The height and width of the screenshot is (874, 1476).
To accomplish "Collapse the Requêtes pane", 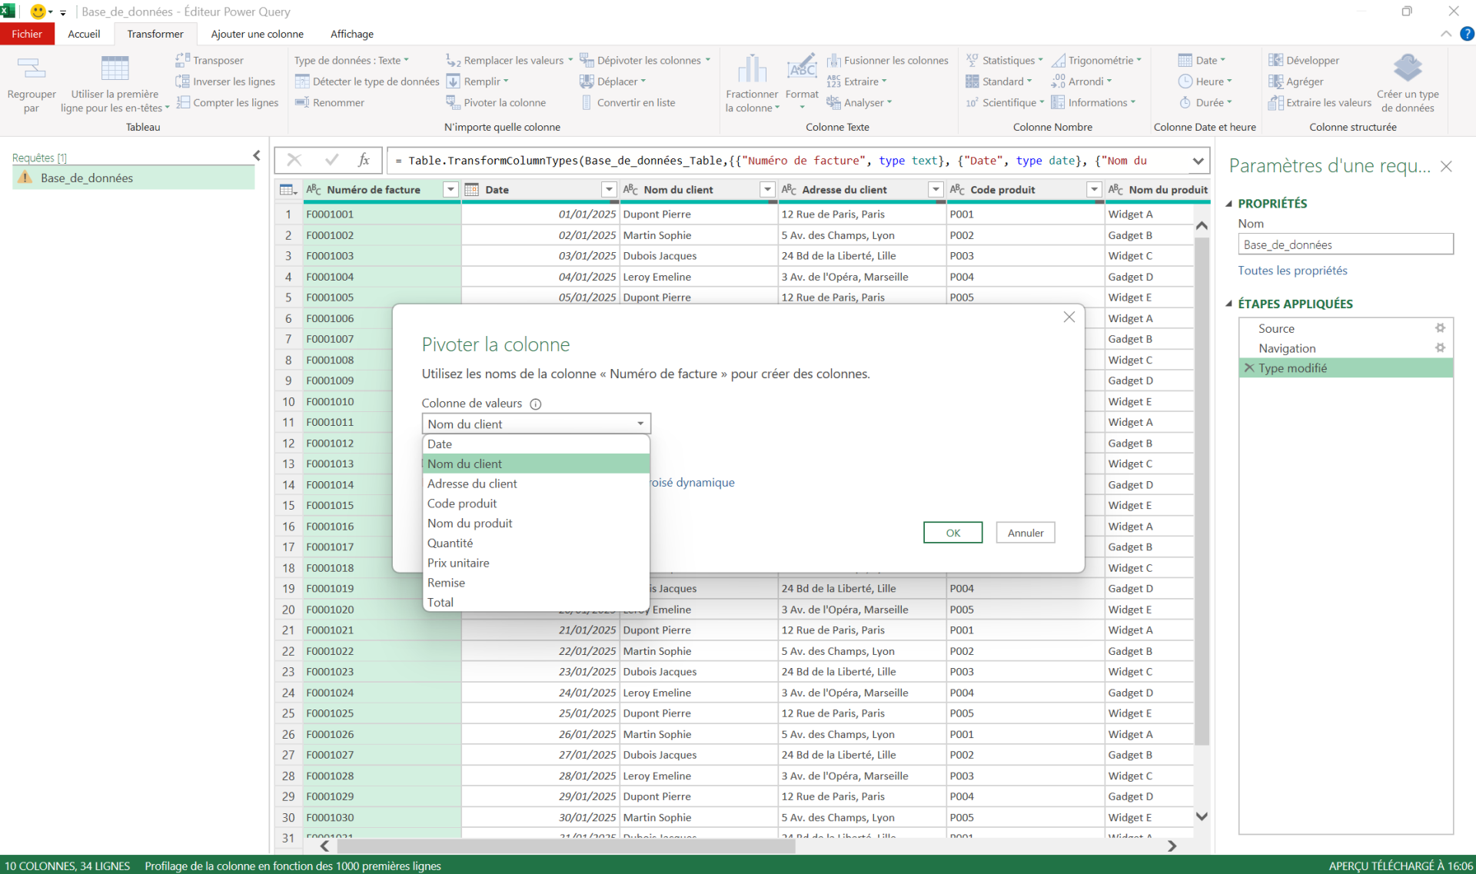I will pyautogui.click(x=257, y=155).
